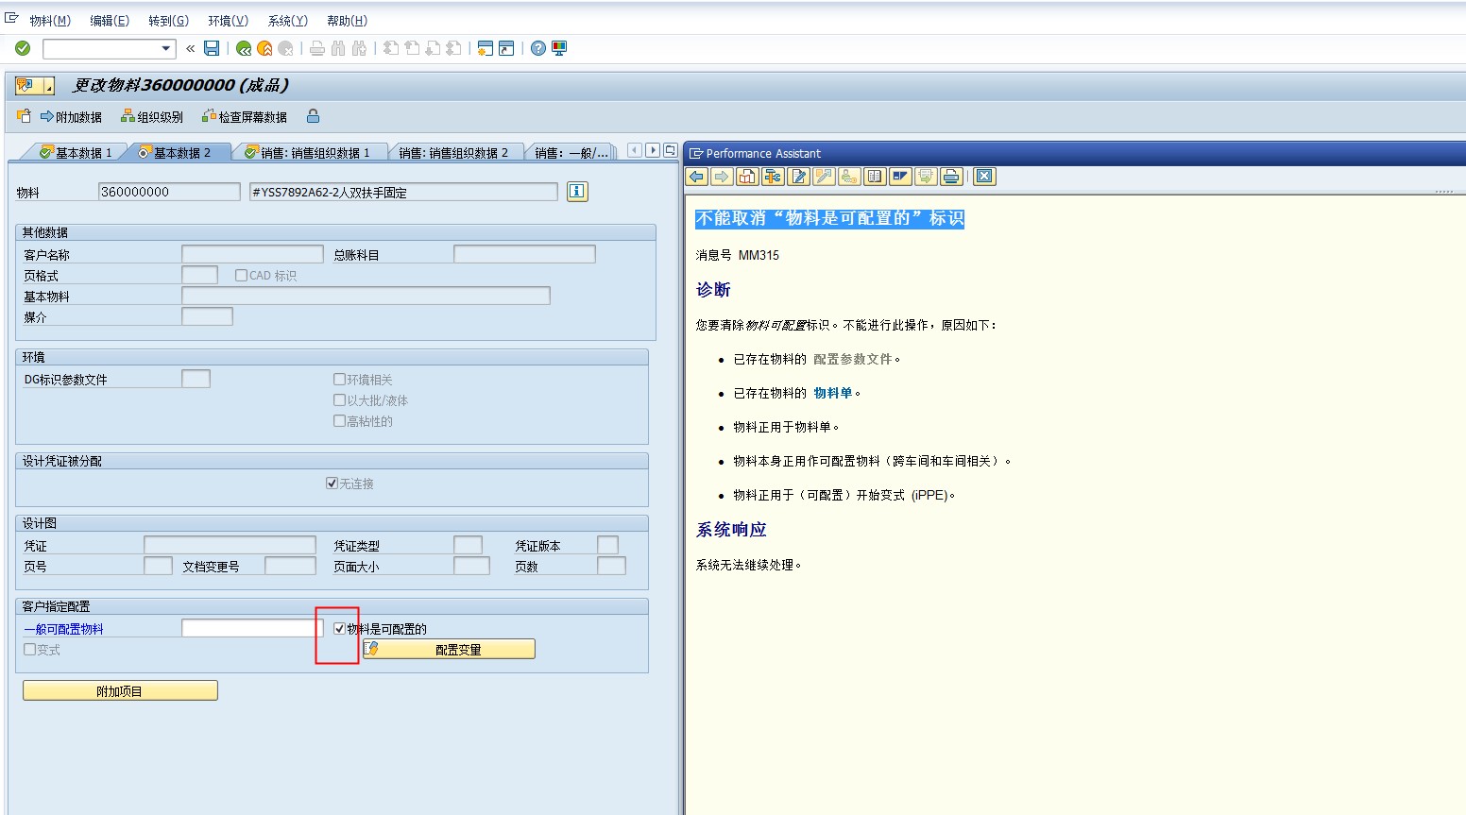Click the Find binoculars icon
Image resolution: width=1466 pixels, height=815 pixels.
[x=338, y=48]
